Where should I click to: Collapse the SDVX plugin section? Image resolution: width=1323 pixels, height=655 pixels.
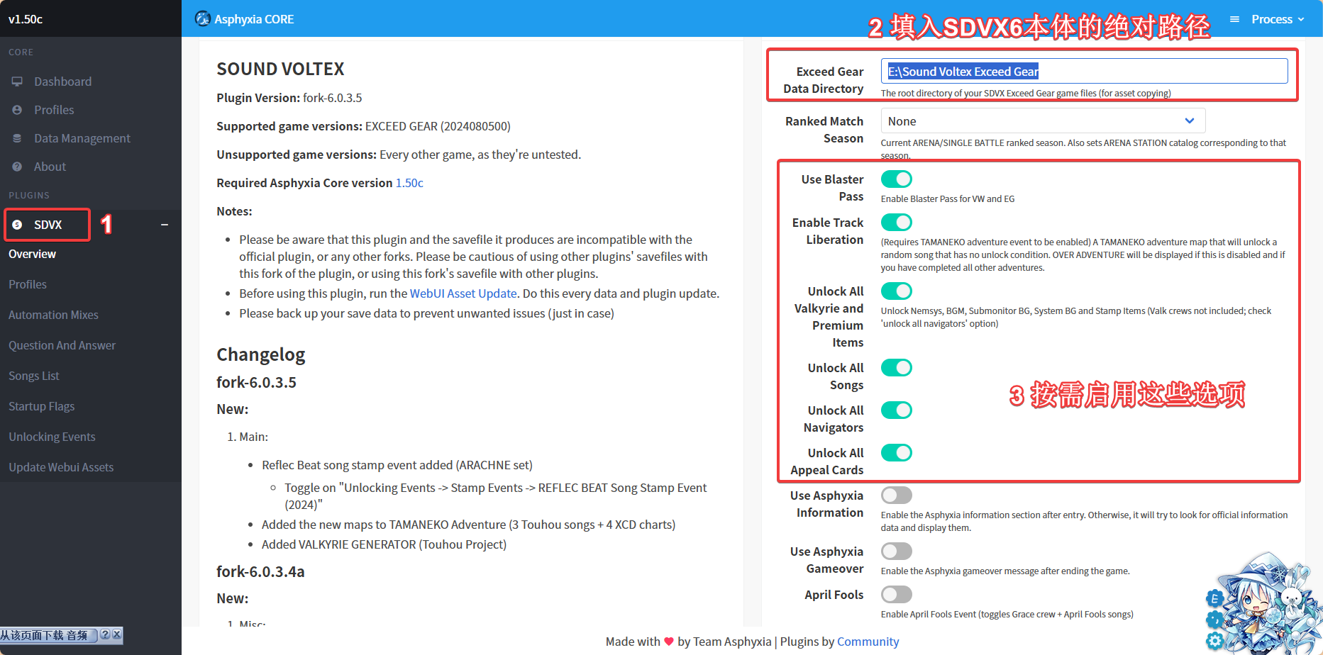coord(165,225)
